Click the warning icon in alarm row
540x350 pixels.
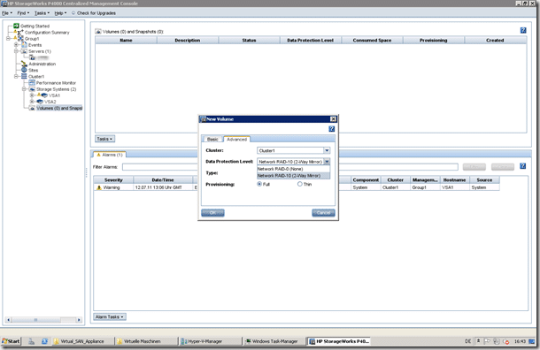click(99, 187)
